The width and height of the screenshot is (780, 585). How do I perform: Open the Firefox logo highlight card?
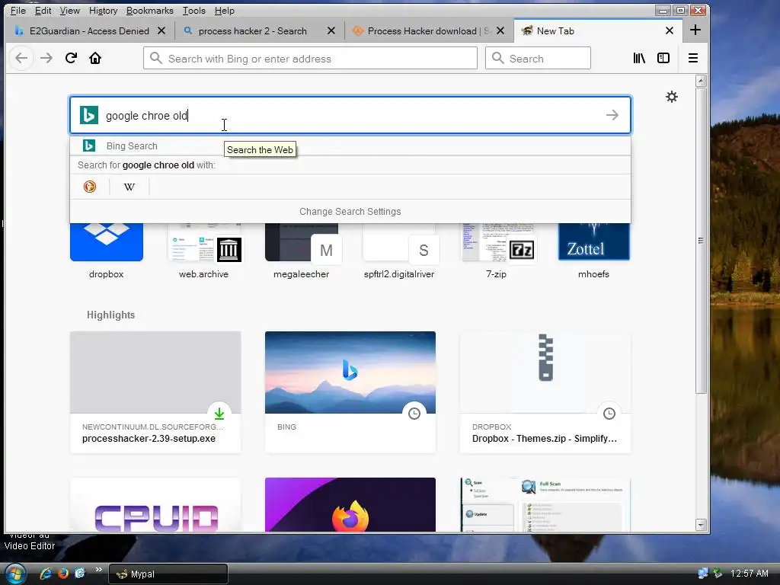coord(350,505)
